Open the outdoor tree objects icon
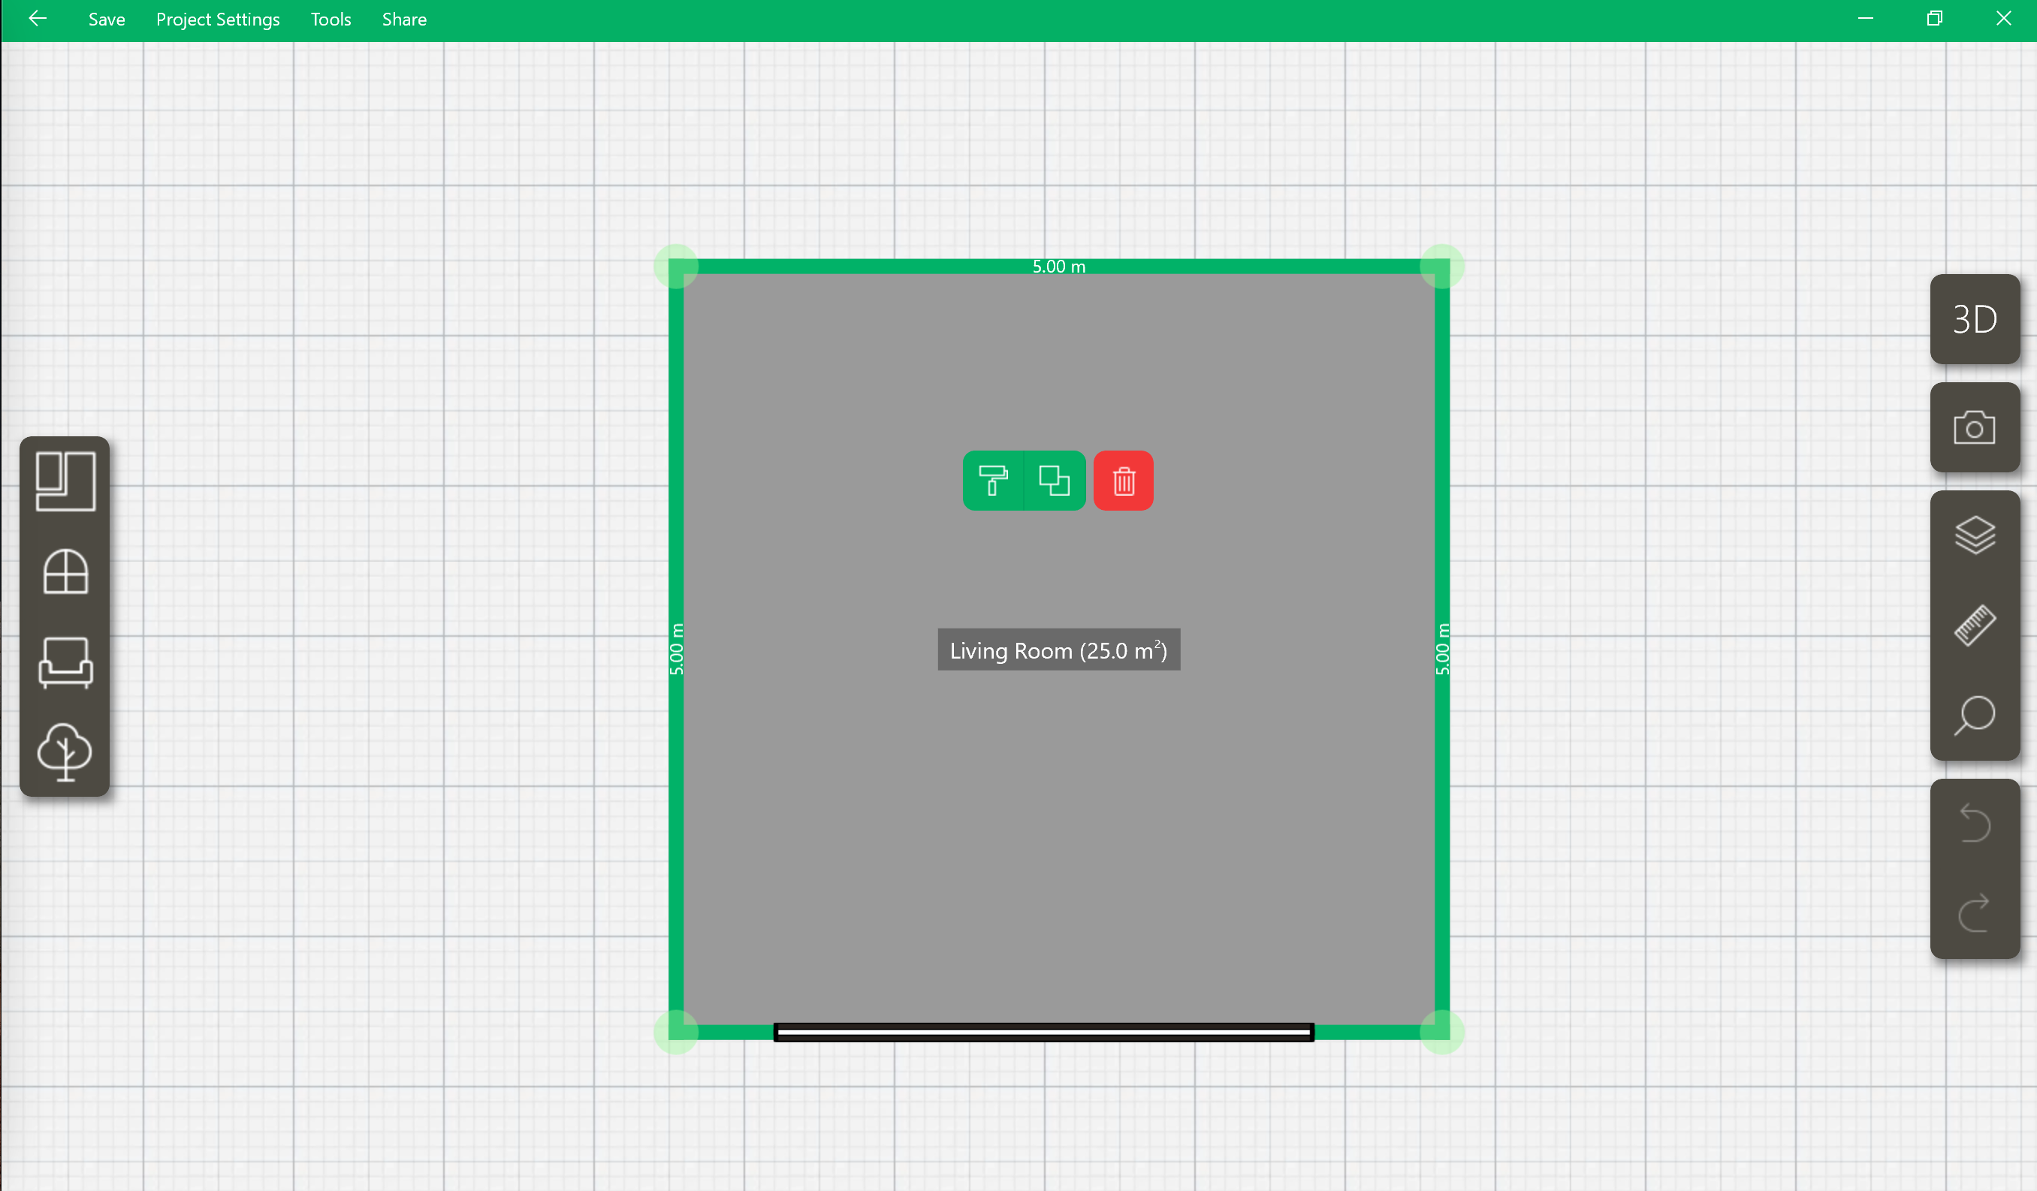The image size is (2037, 1191). 65,752
